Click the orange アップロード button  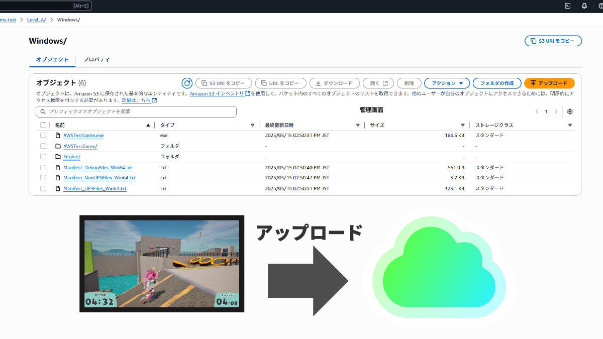[549, 83]
